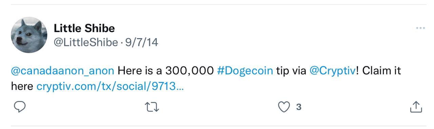Open the share icon for this tweet
The image size is (434, 129).
(x=416, y=107)
